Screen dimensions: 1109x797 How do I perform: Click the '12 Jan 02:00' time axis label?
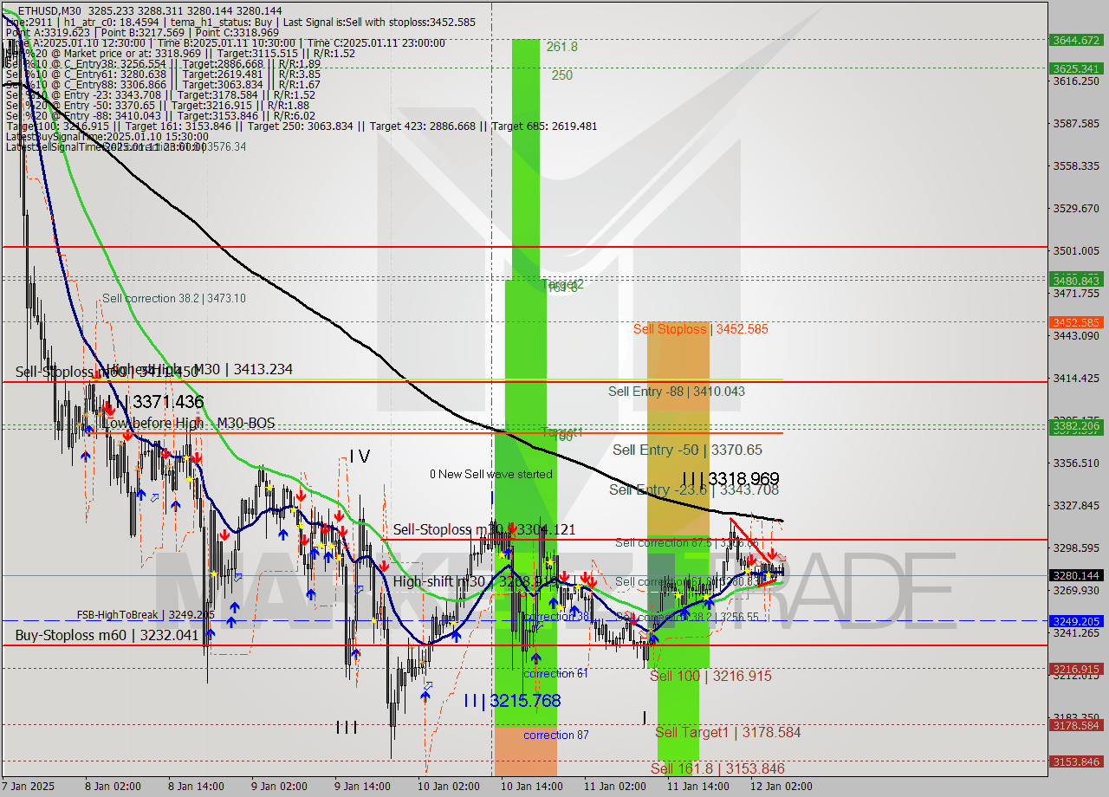coord(781,787)
